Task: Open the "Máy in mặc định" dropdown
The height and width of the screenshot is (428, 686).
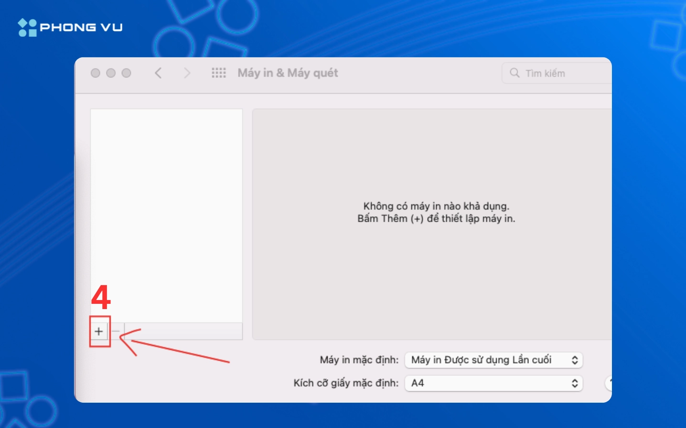Action: pos(493,360)
